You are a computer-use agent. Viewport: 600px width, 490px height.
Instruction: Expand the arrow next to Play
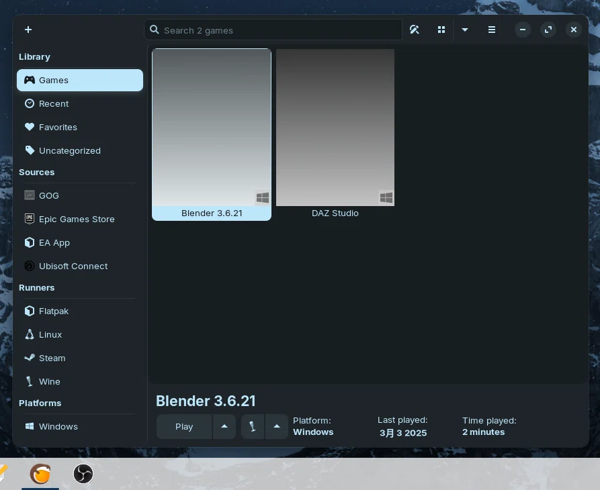coord(224,426)
